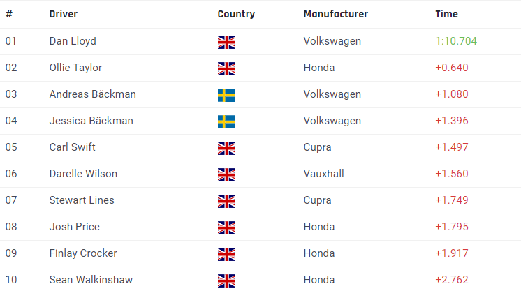Click the UK flag beside Darelle Wilson

click(x=226, y=174)
